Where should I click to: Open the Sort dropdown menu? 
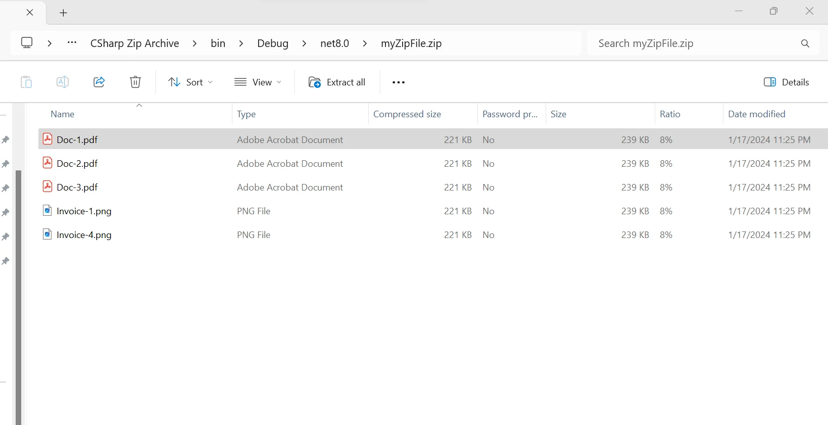[190, 82]
